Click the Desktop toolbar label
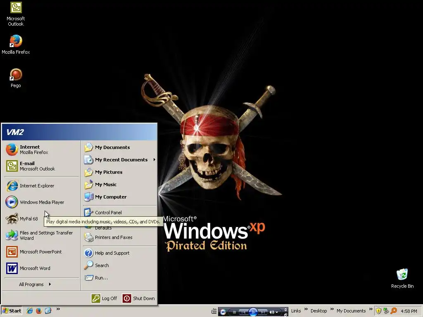The height and width of the screenshot is (317, 423). [318, 311]
